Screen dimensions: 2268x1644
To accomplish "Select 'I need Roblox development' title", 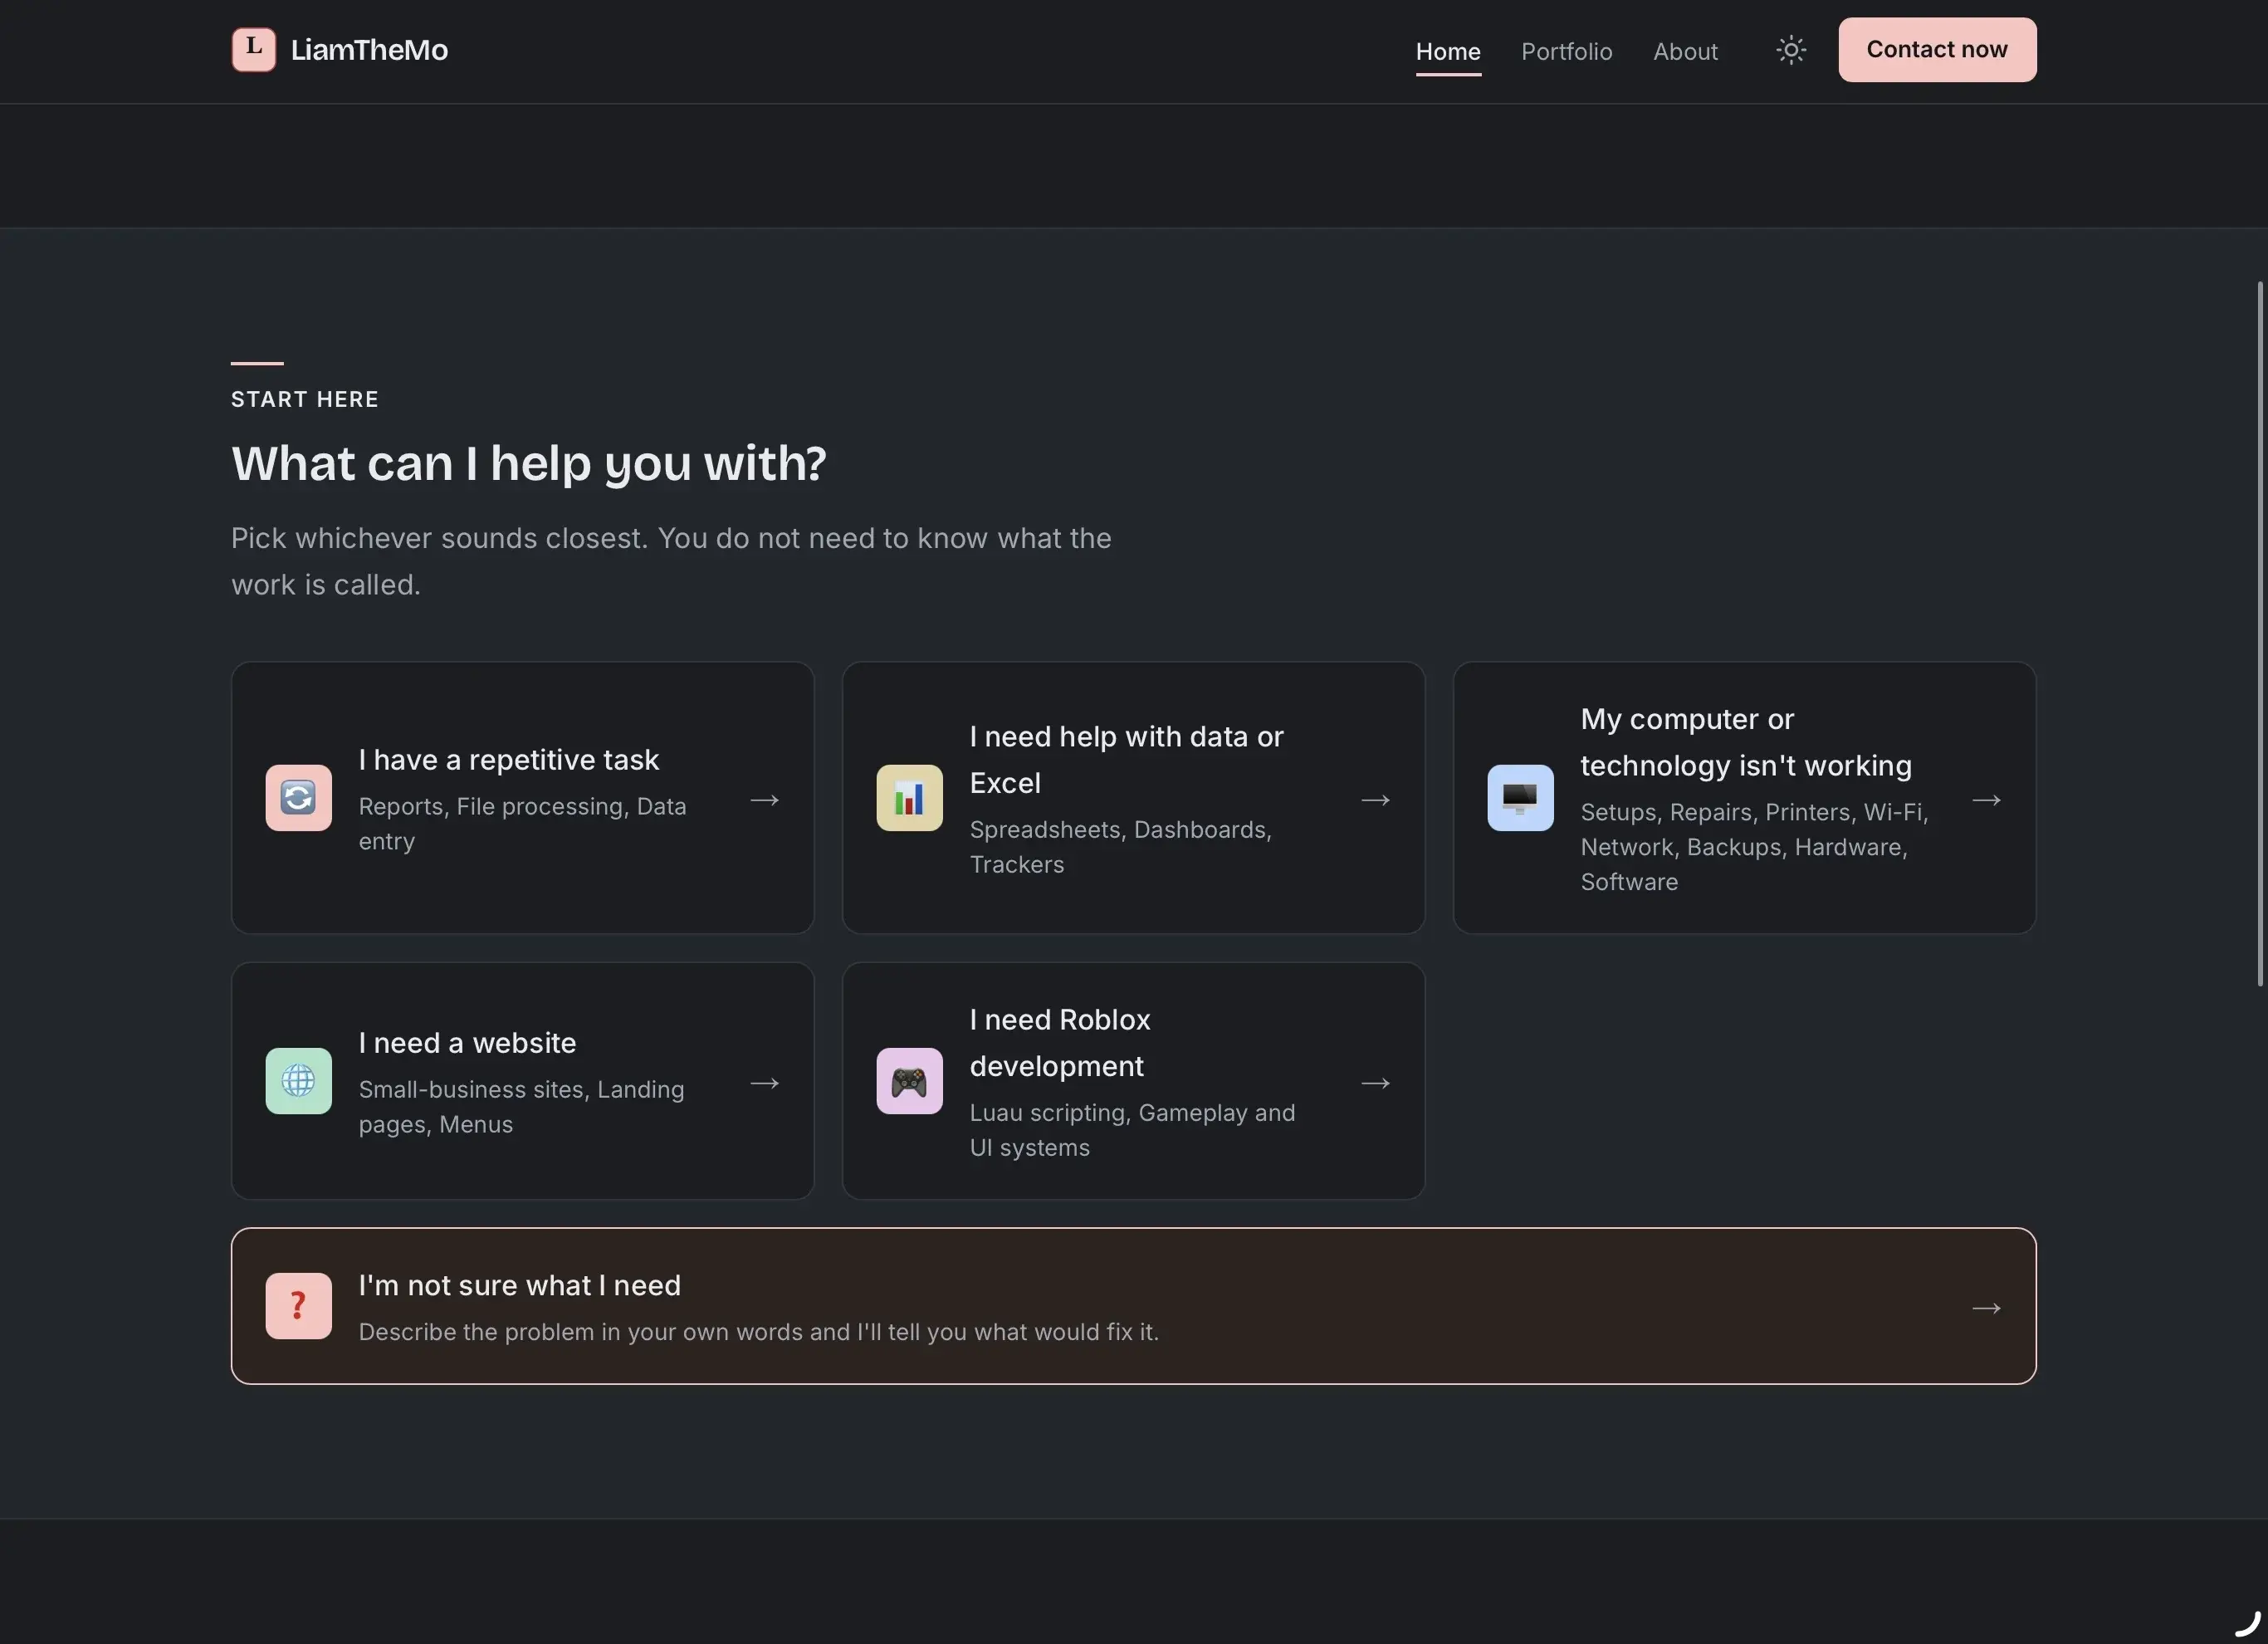I will pos(1060,1043).
